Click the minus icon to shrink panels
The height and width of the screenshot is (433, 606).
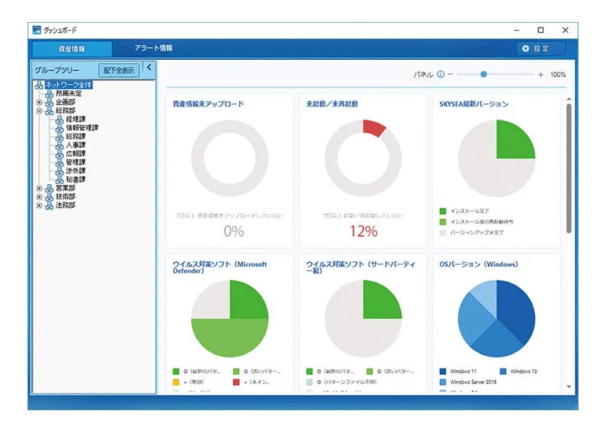pos(450,74)
